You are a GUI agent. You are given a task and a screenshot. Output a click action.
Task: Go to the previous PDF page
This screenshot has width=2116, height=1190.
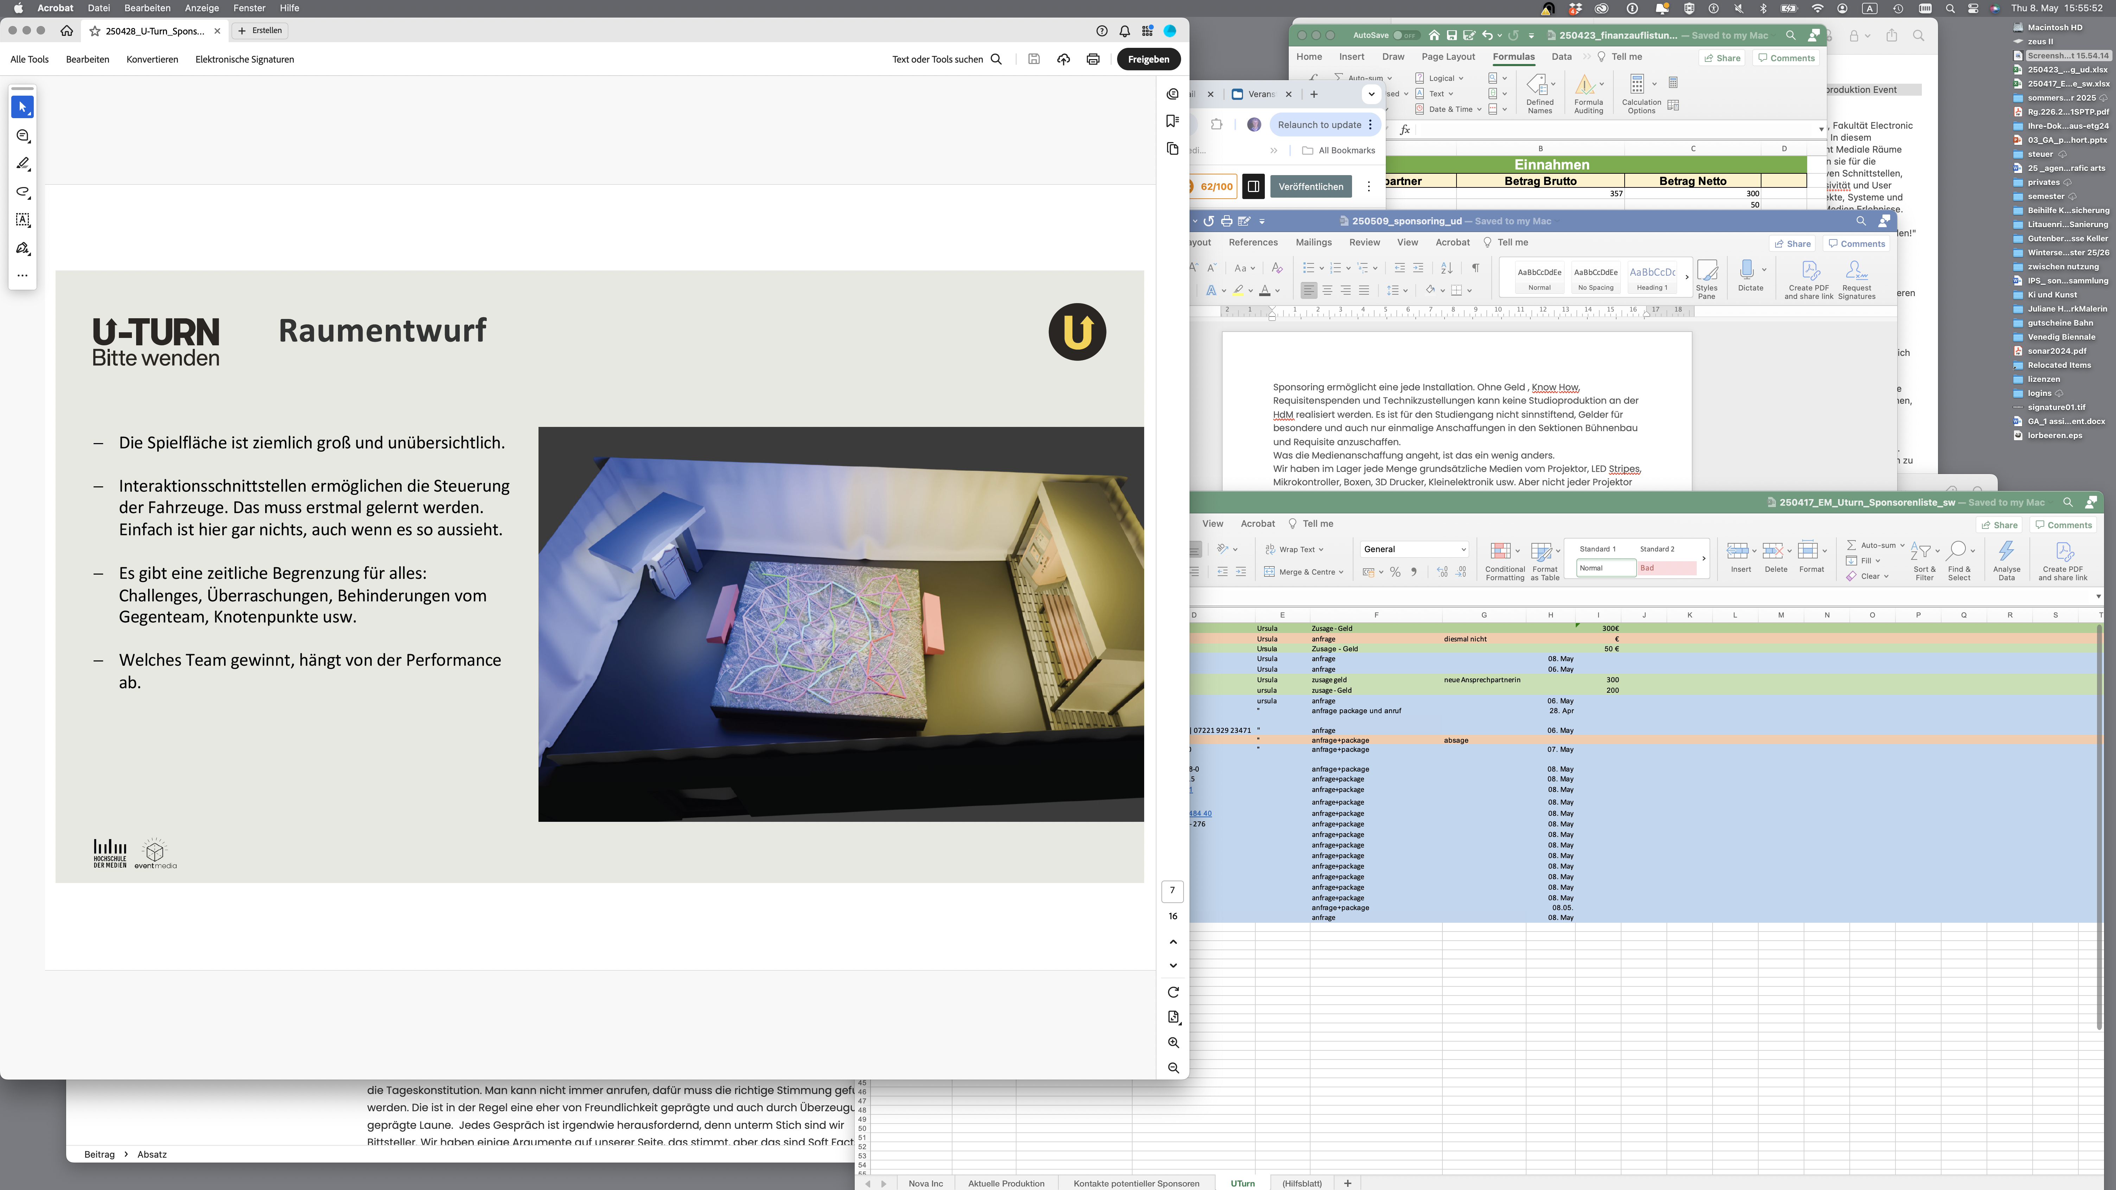tap(1173, 942)
